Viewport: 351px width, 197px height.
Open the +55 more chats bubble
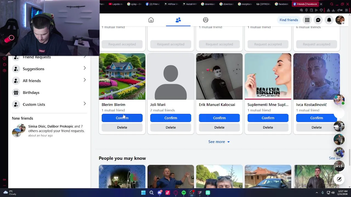(x=339, y=166)
